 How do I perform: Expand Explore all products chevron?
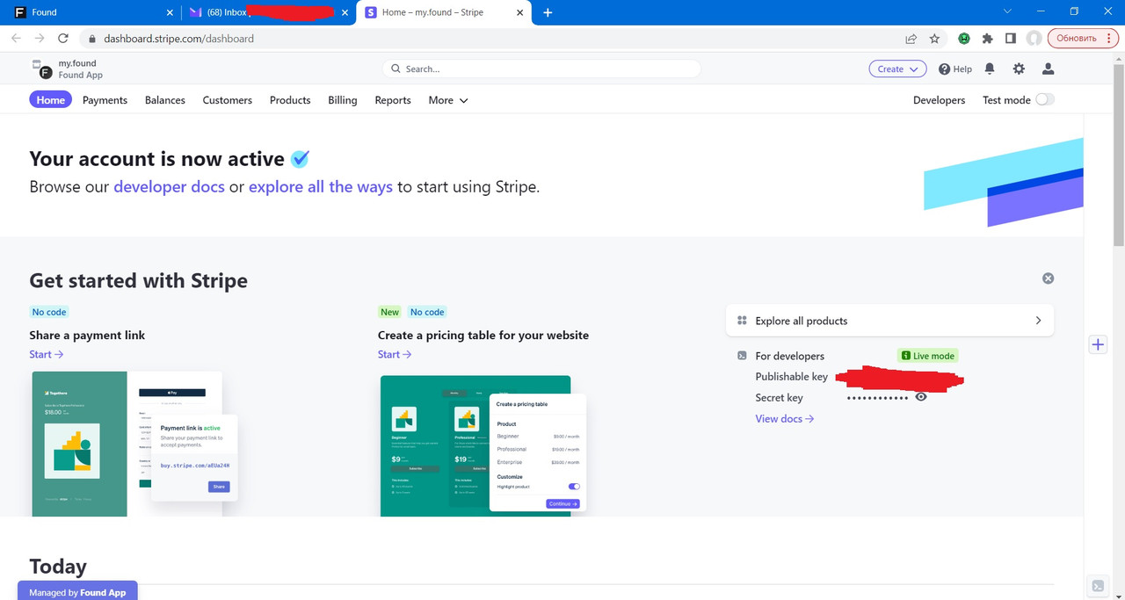tap(1038, 321)
